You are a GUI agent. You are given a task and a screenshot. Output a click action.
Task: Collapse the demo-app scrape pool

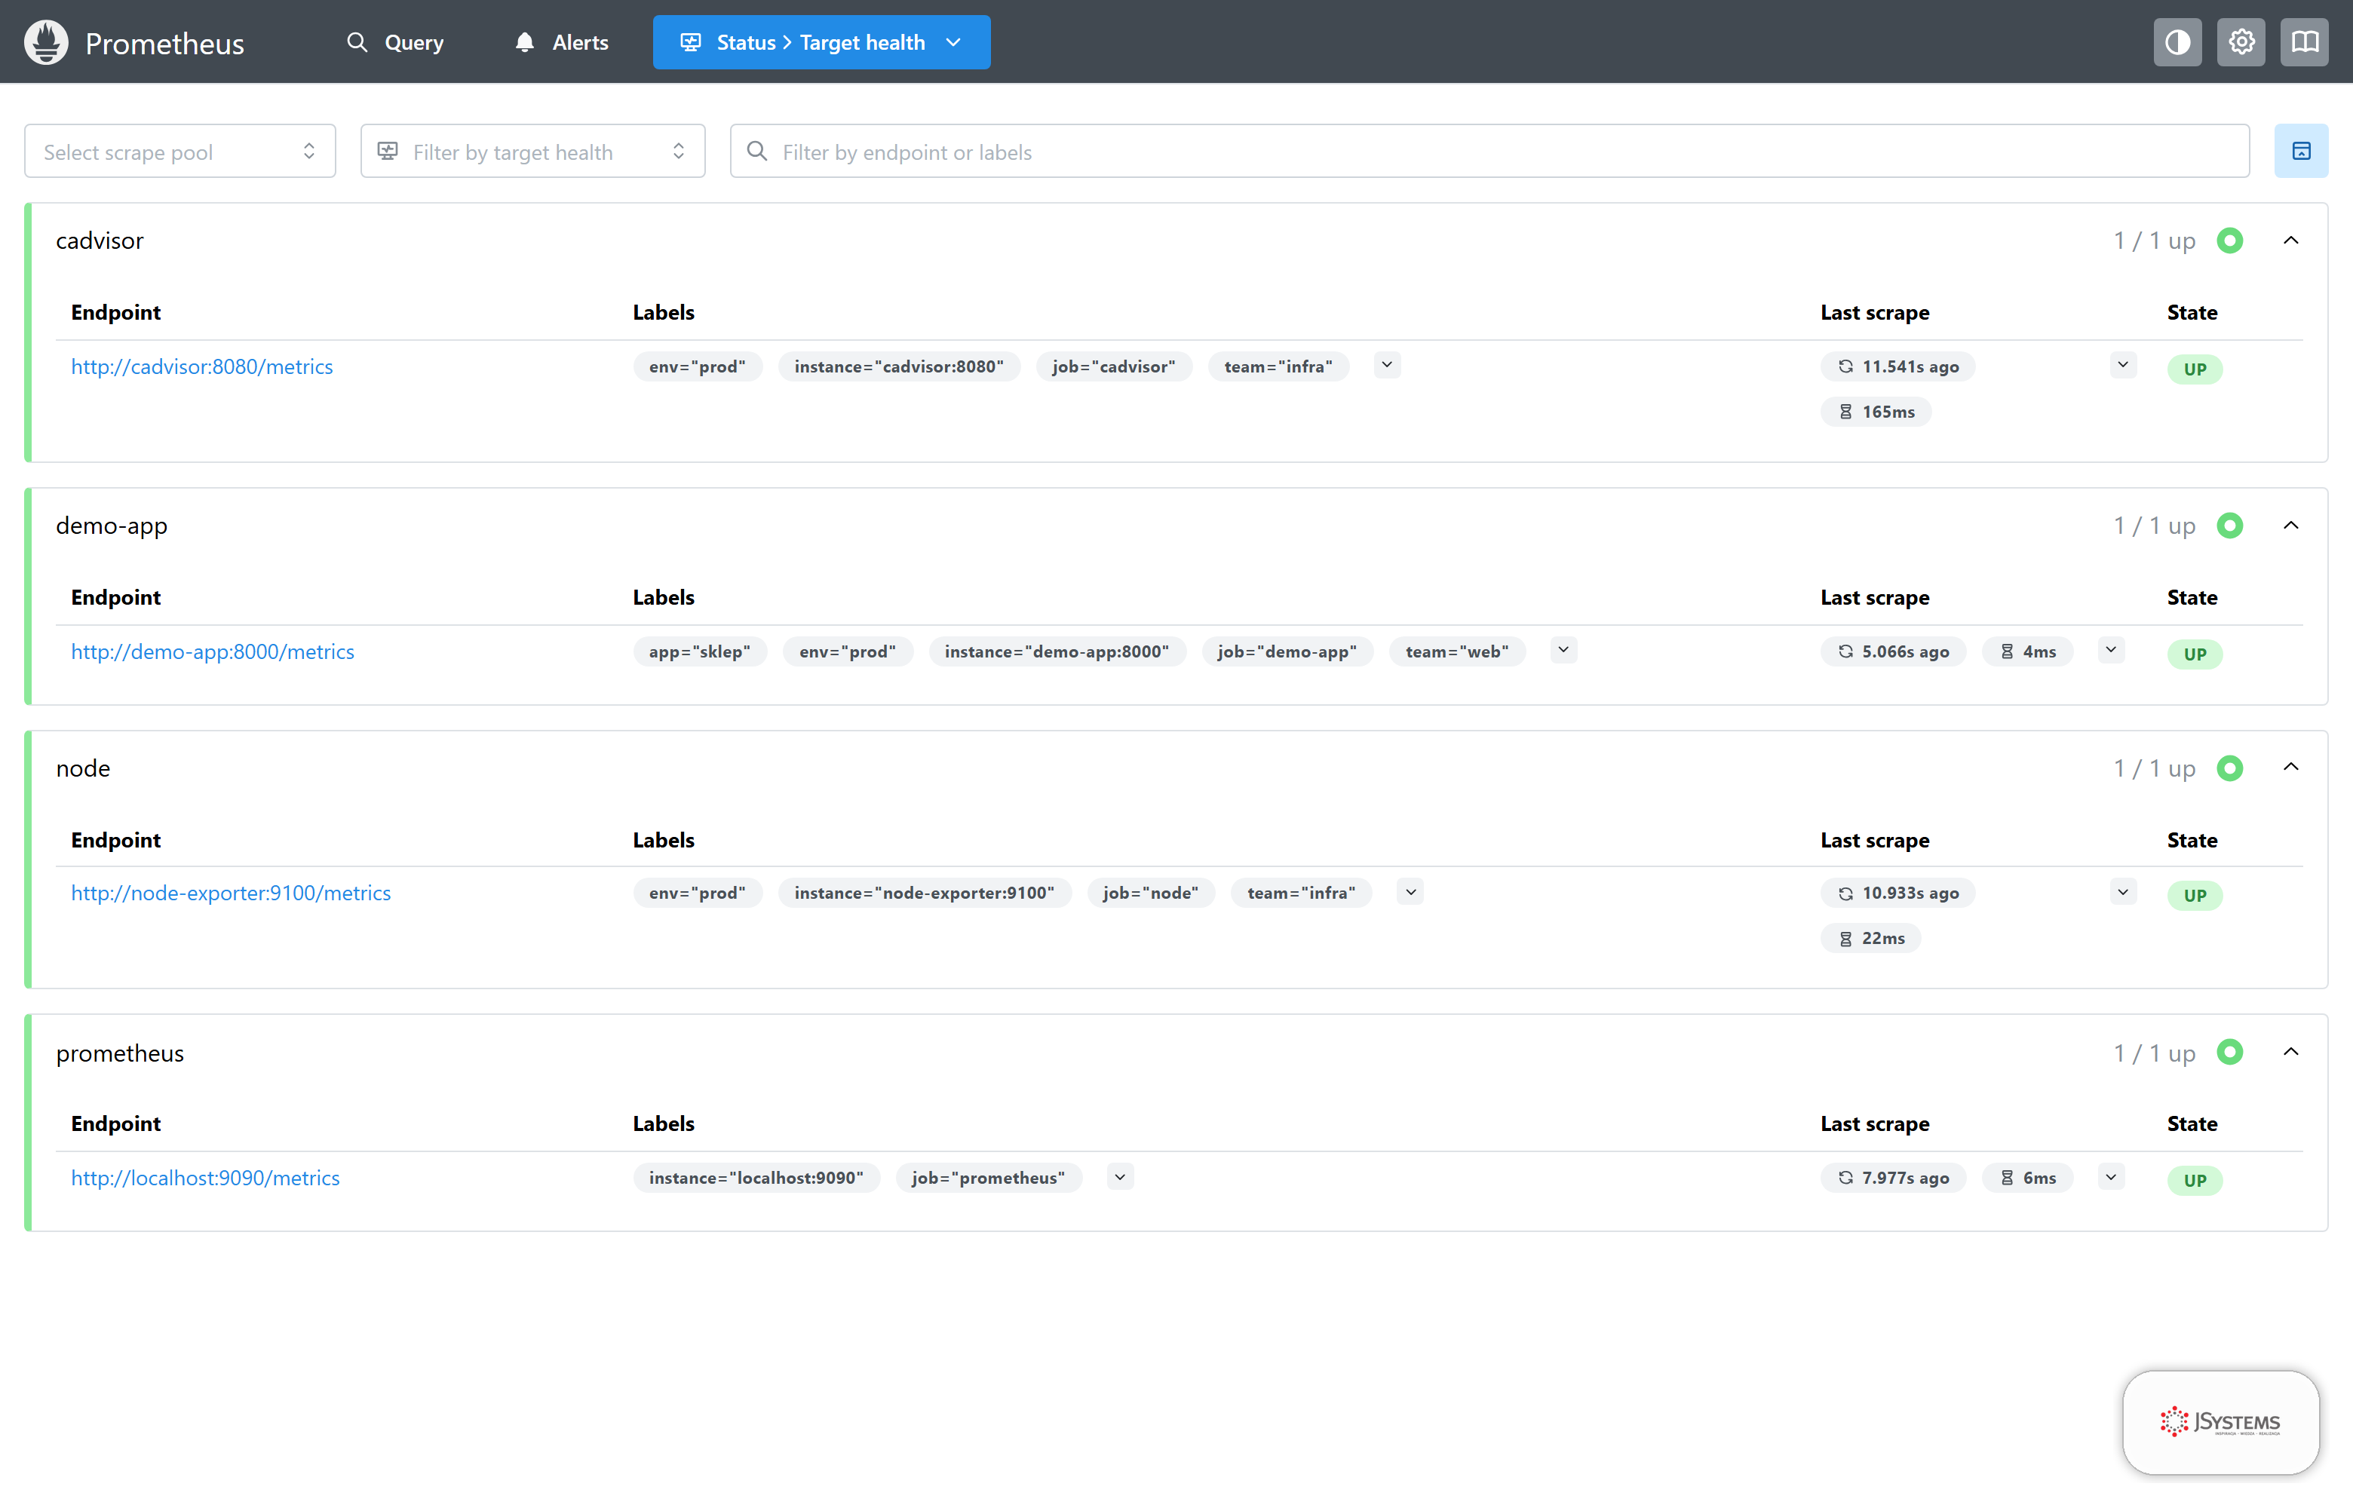[x=2290, y=526]
